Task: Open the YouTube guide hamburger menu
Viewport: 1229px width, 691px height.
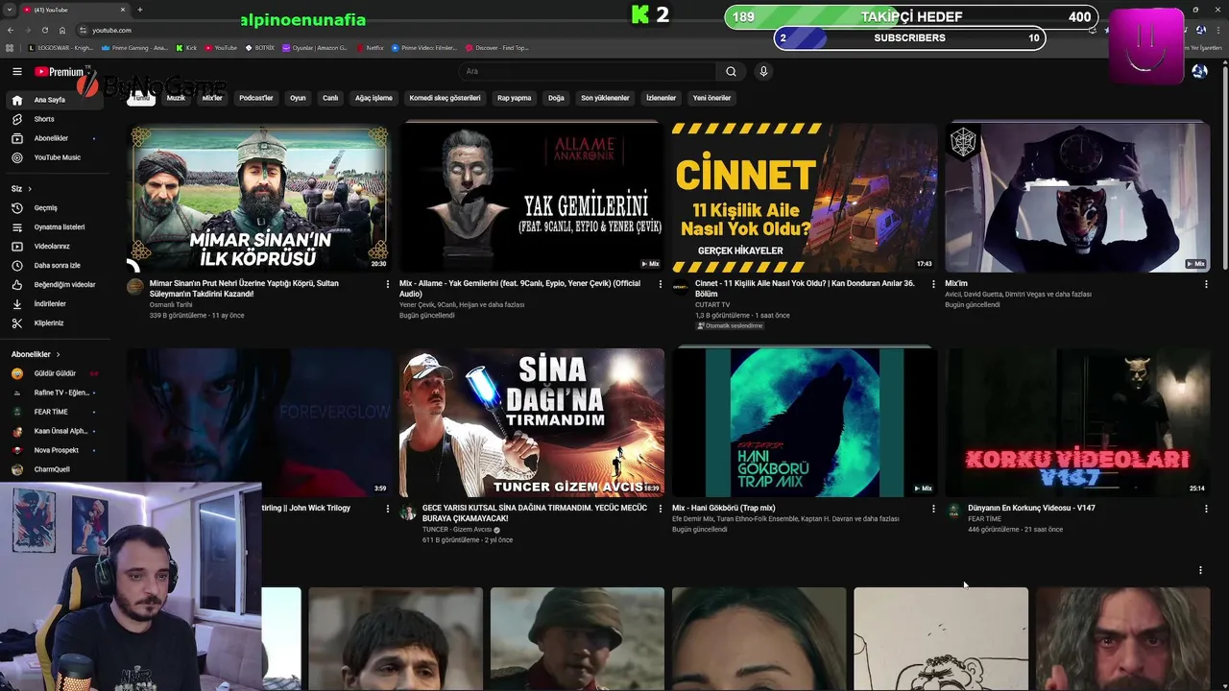Action: (16, 71)
